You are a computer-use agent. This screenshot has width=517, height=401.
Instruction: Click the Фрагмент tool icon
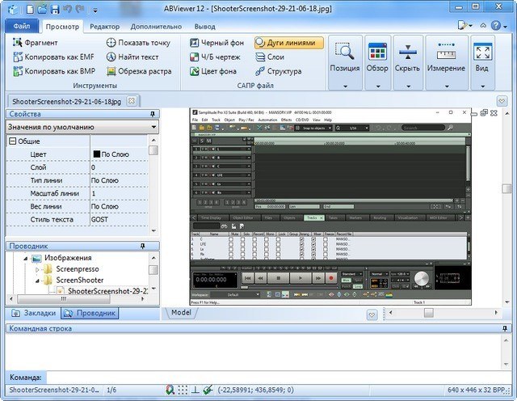18,42
